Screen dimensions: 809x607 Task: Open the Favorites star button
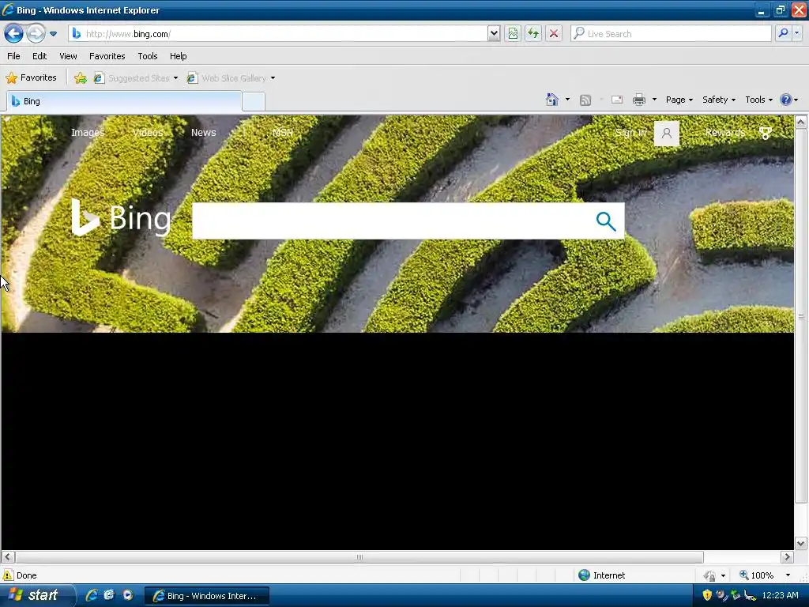31,77
